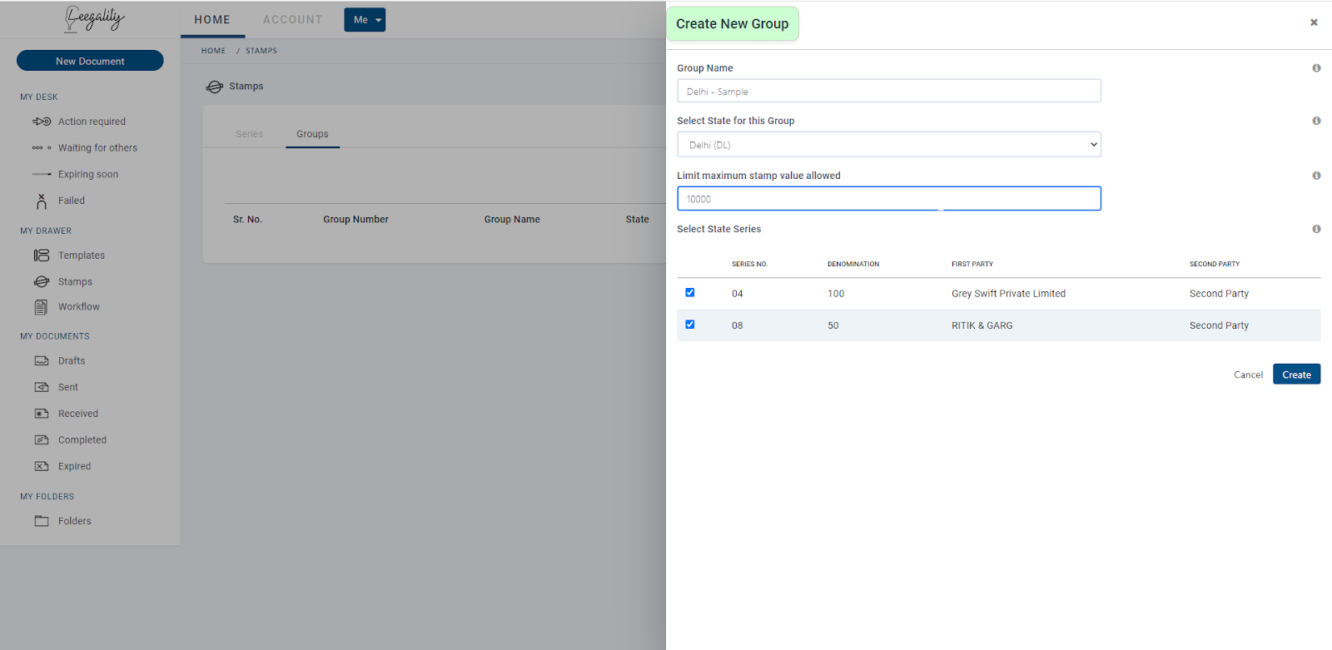
Task: Click the Folders icon in sidebar
Action: click(42, 521)
